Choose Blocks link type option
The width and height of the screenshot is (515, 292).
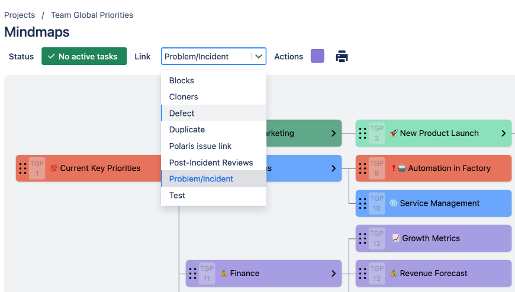[182, 80]
